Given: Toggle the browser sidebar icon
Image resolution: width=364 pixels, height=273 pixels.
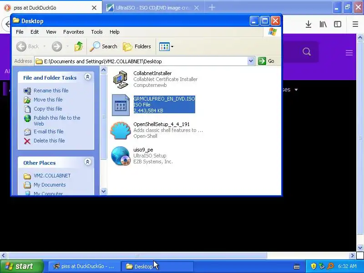Looking at the screenshot, I should (x=338, y=24).
